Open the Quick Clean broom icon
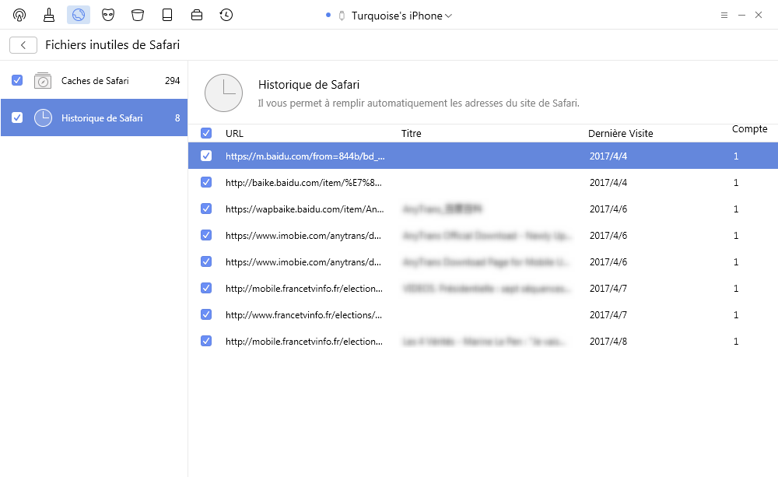The image size is (778, 477). click(48, 15)
